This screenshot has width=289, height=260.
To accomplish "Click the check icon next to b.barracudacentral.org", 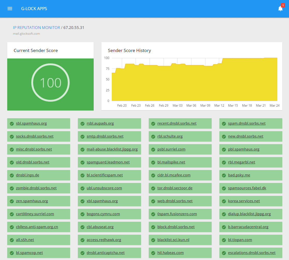I will [x=224, y=227].
